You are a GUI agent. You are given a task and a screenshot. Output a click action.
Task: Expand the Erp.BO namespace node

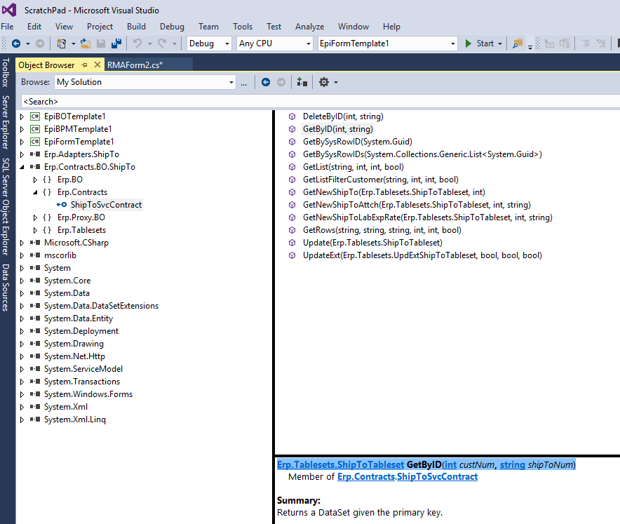pyautogui.click(x=35, y=180)
